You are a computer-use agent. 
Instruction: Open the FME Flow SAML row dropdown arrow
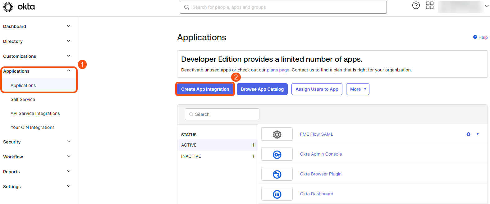pyautogui.click(x=478, y=134)
